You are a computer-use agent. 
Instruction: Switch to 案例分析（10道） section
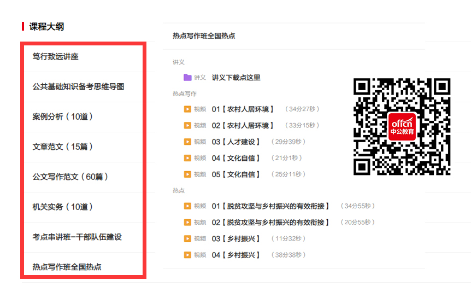(x=63, y=117)
